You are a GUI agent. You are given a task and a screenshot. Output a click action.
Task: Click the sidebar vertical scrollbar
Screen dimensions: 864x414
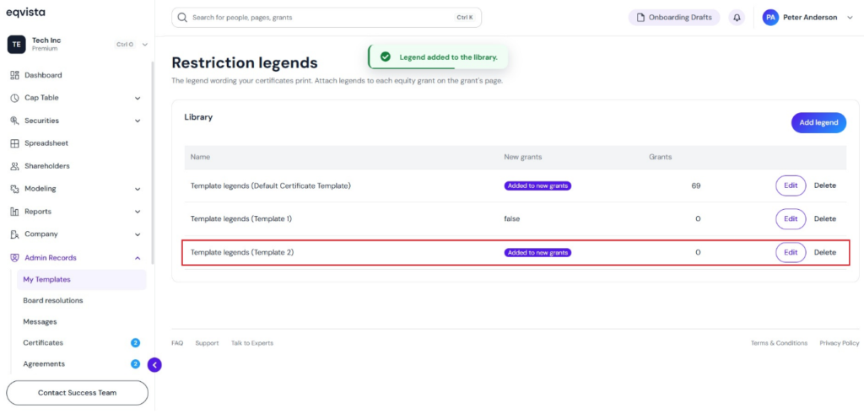[x=153, y=163]
